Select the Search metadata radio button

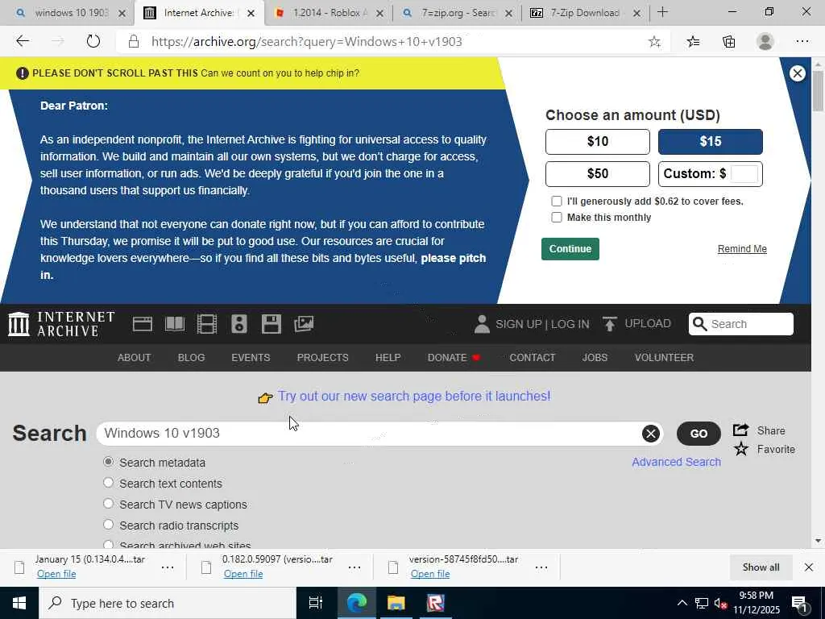109,462
